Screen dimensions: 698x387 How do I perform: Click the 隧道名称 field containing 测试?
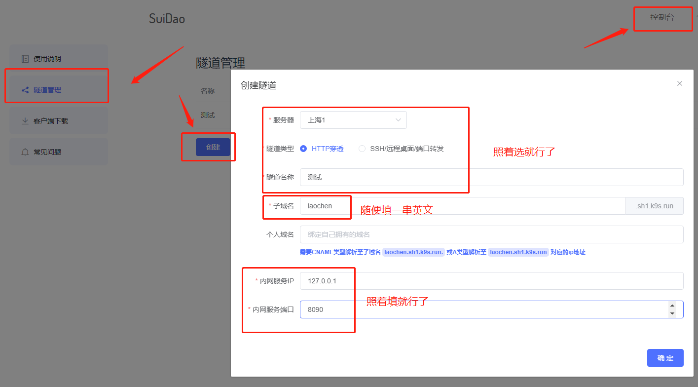(492, 177)
